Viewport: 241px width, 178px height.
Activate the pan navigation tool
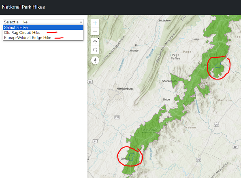(95, 42)
